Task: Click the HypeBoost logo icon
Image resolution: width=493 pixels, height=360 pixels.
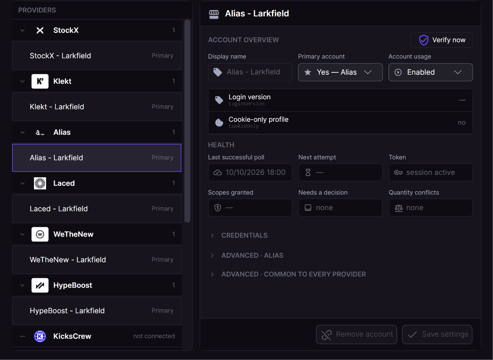Action: coord(40,285)
